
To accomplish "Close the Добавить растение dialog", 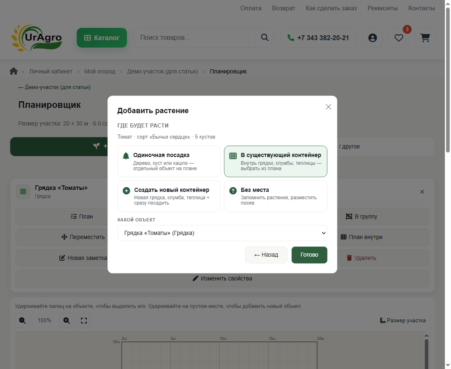I will pyautogui.click(x=328, y=107).
